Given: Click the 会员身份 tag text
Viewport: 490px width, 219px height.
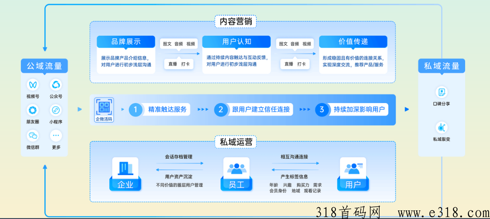Looking at the screenshot, I should (x=278, y=191).
